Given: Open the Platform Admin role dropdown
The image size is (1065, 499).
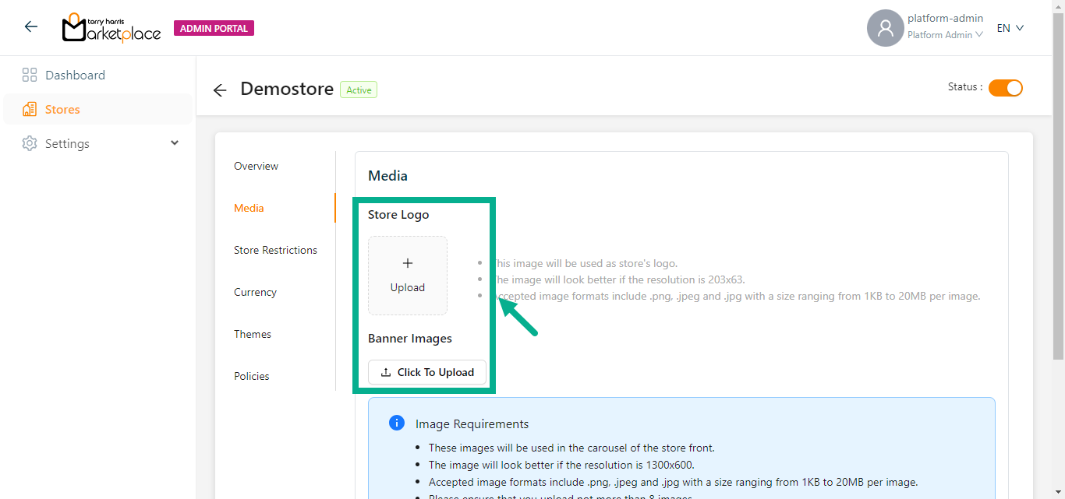Looking at the screenshot, I should click(x=944, y=35).
